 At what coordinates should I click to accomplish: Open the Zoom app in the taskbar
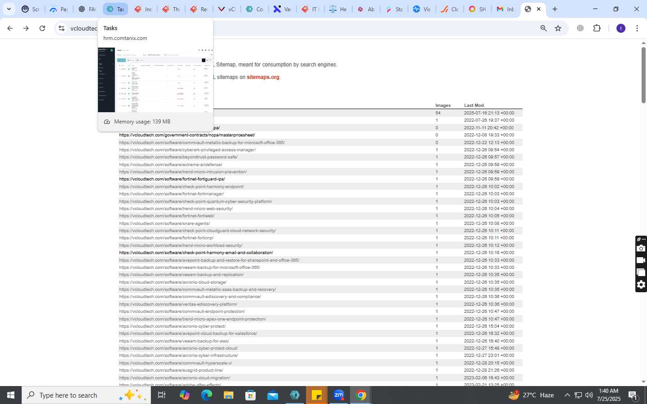tap(339, 395)
